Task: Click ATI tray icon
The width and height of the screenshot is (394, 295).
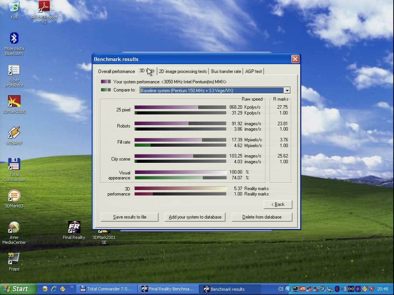Action: pos(302,289)
